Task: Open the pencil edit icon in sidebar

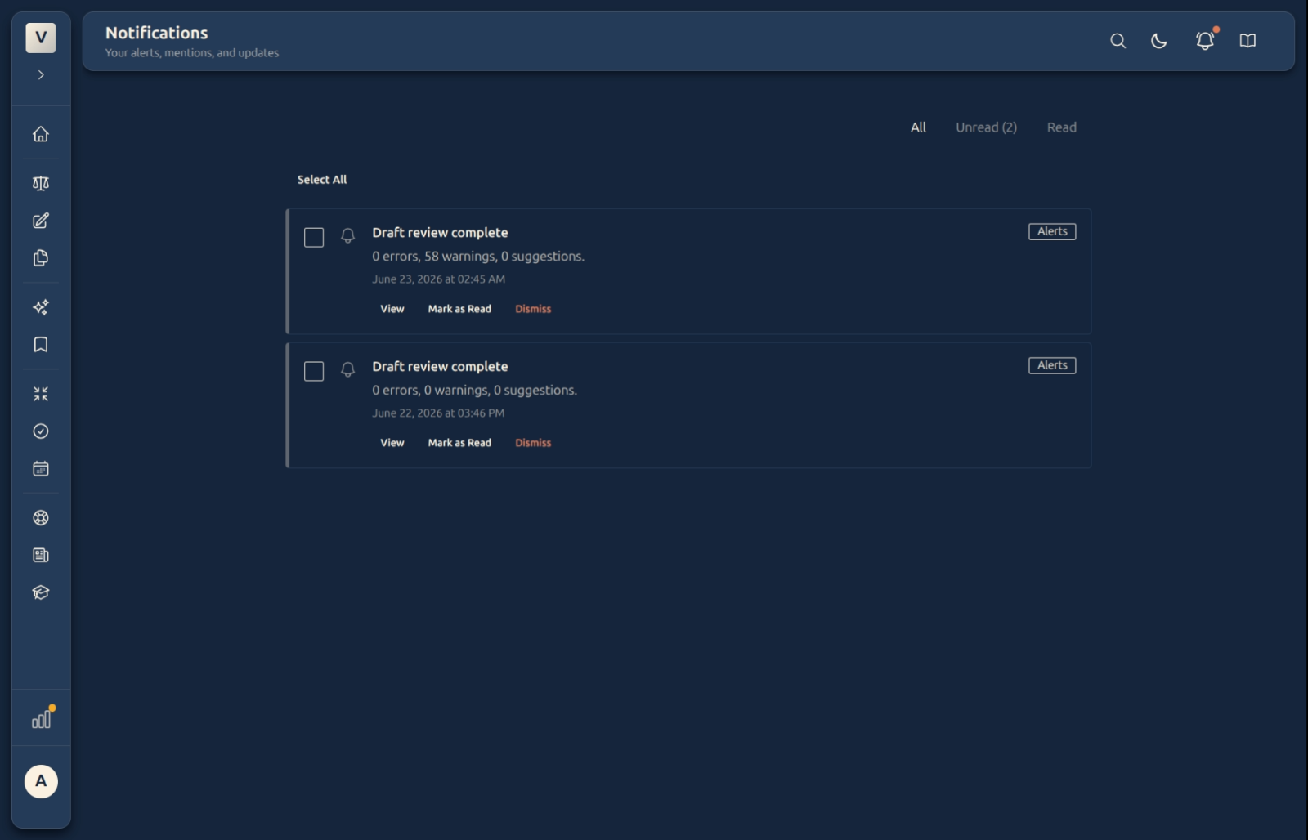Action: [x=41, y=221]
